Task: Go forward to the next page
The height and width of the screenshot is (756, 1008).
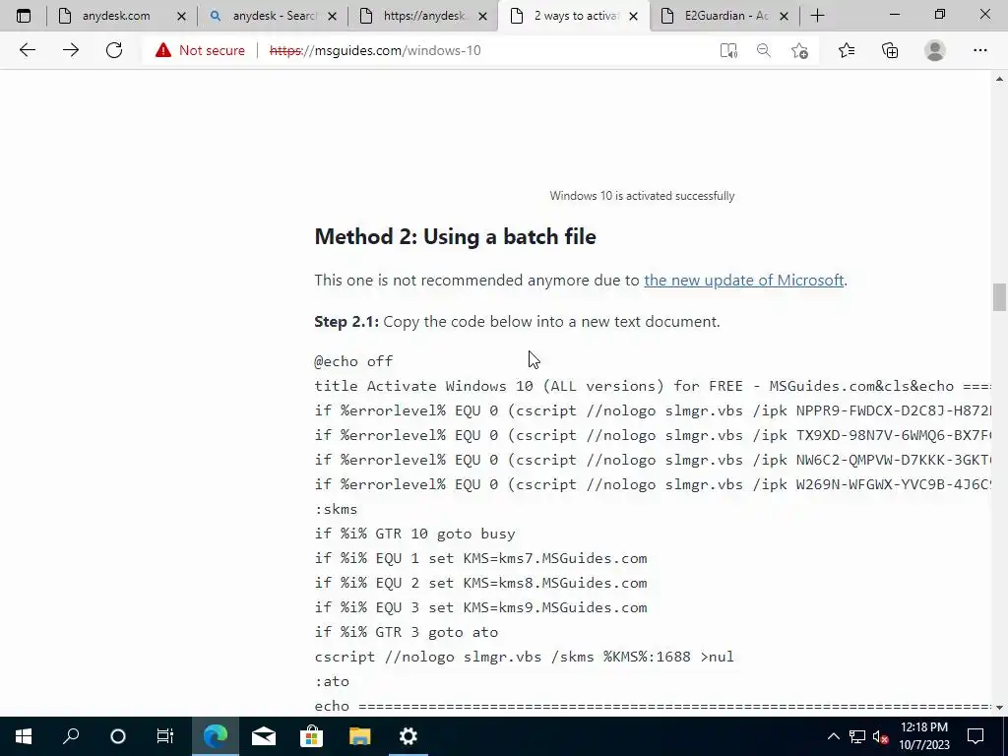Action: tap(71, 50)
